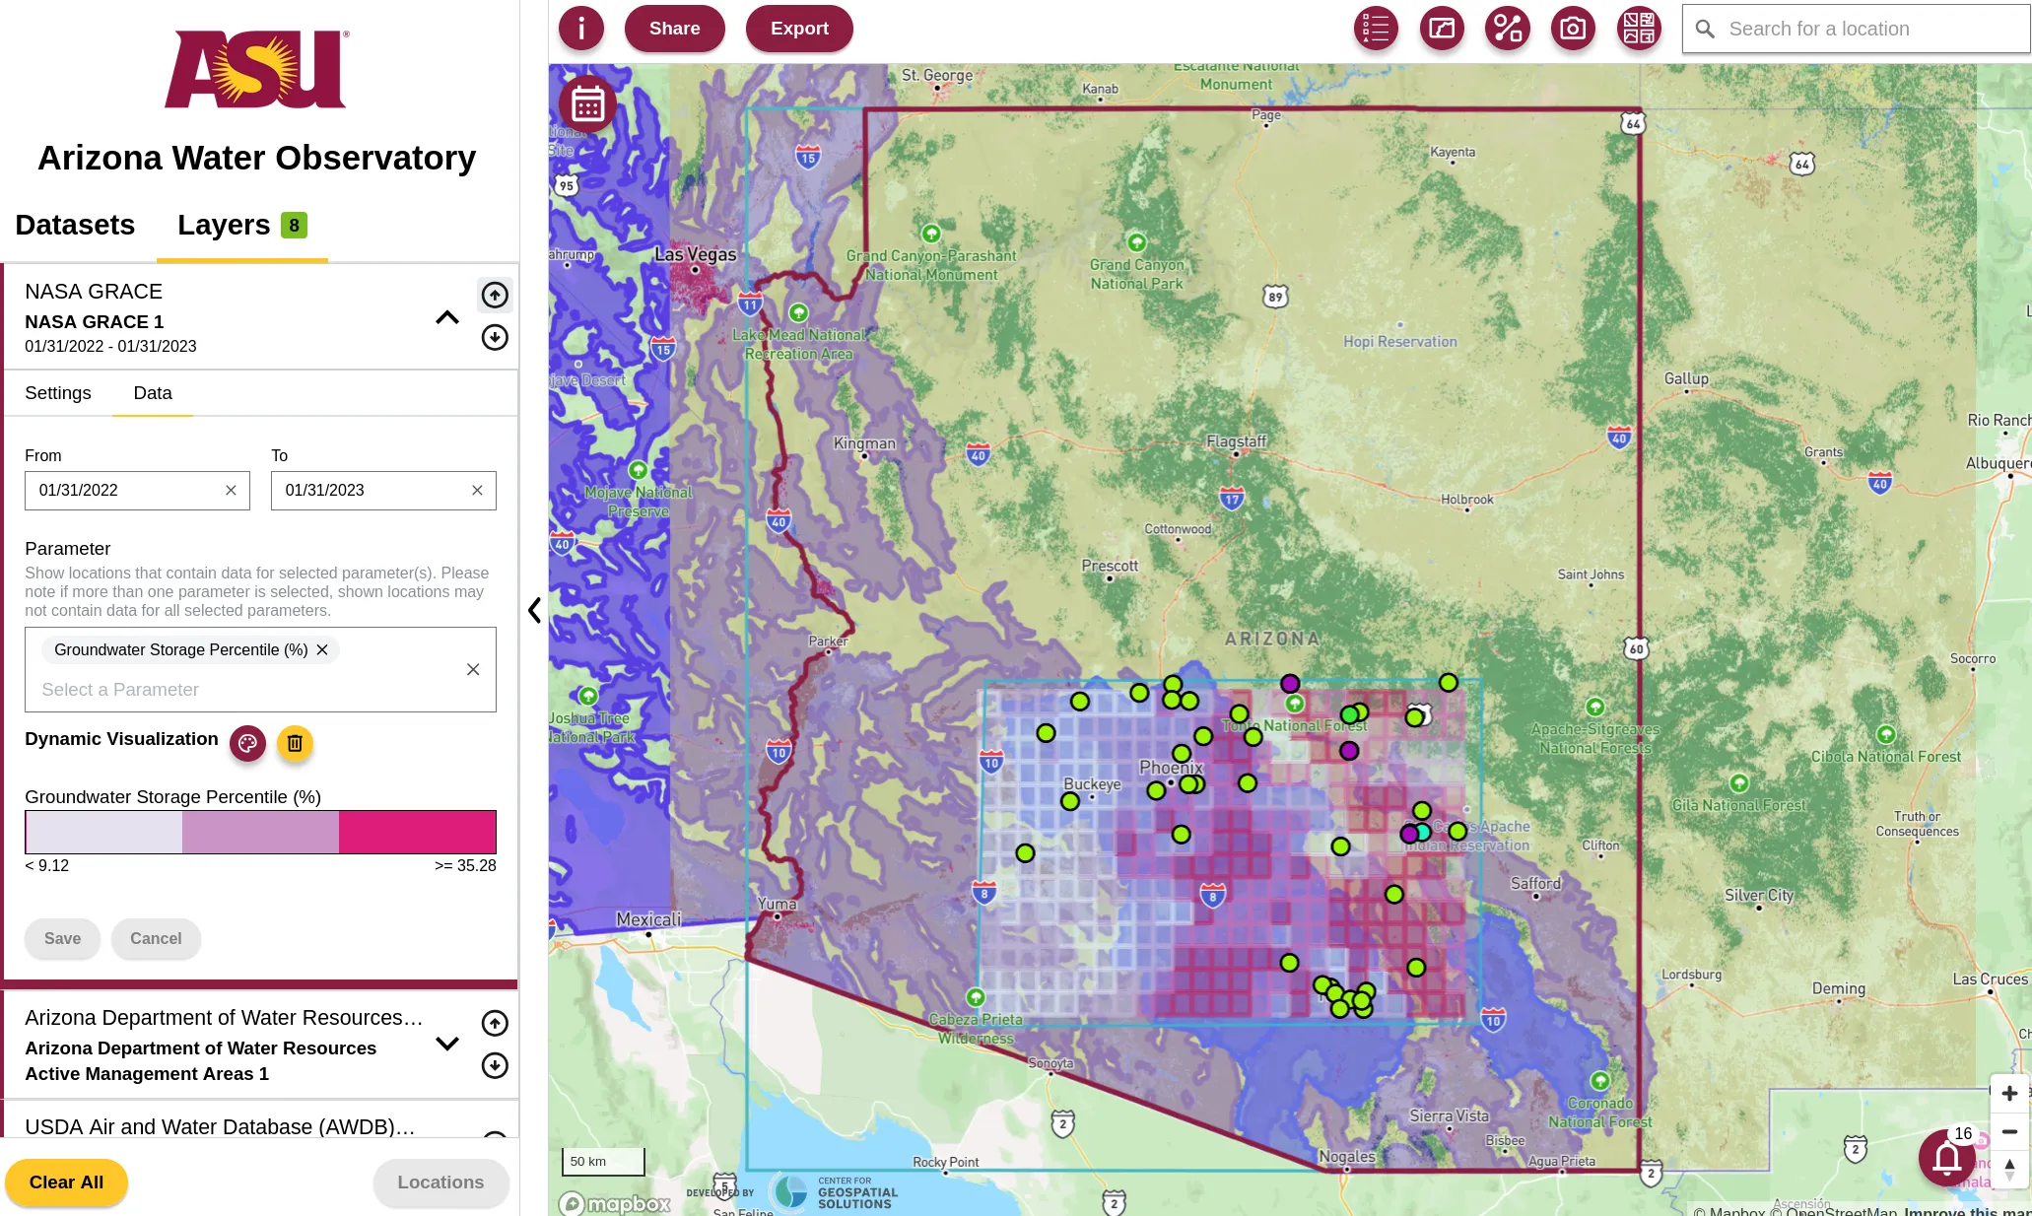Open the dynamic visualization color palette
The image size is (2032, 1216).
[x=247, y=743]
